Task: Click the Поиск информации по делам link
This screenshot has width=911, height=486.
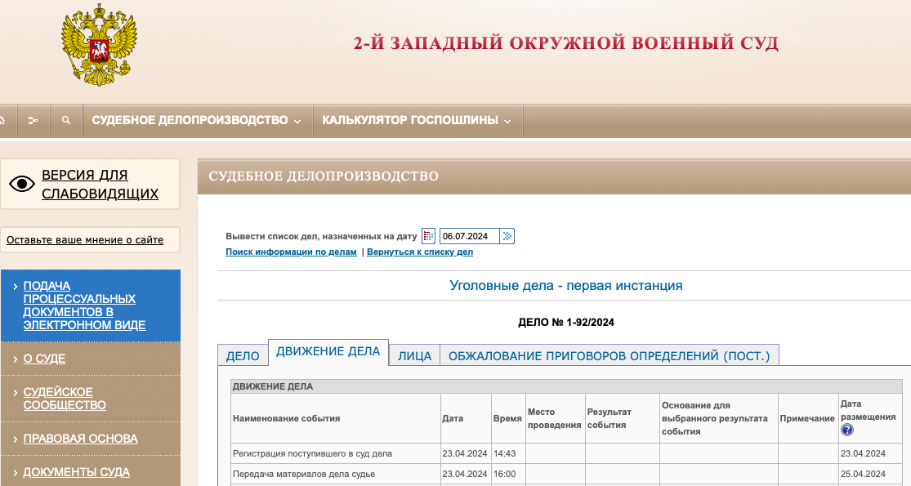Action: 291,252
